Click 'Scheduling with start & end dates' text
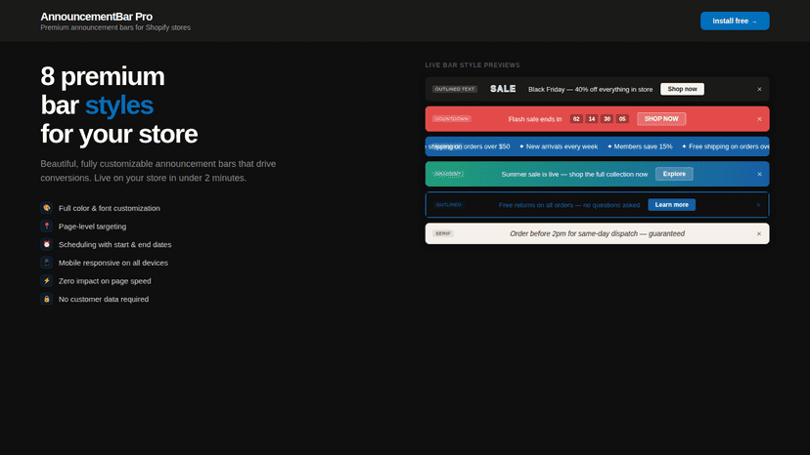The width and height of the screenshot is (810, 455). (114, 244)
